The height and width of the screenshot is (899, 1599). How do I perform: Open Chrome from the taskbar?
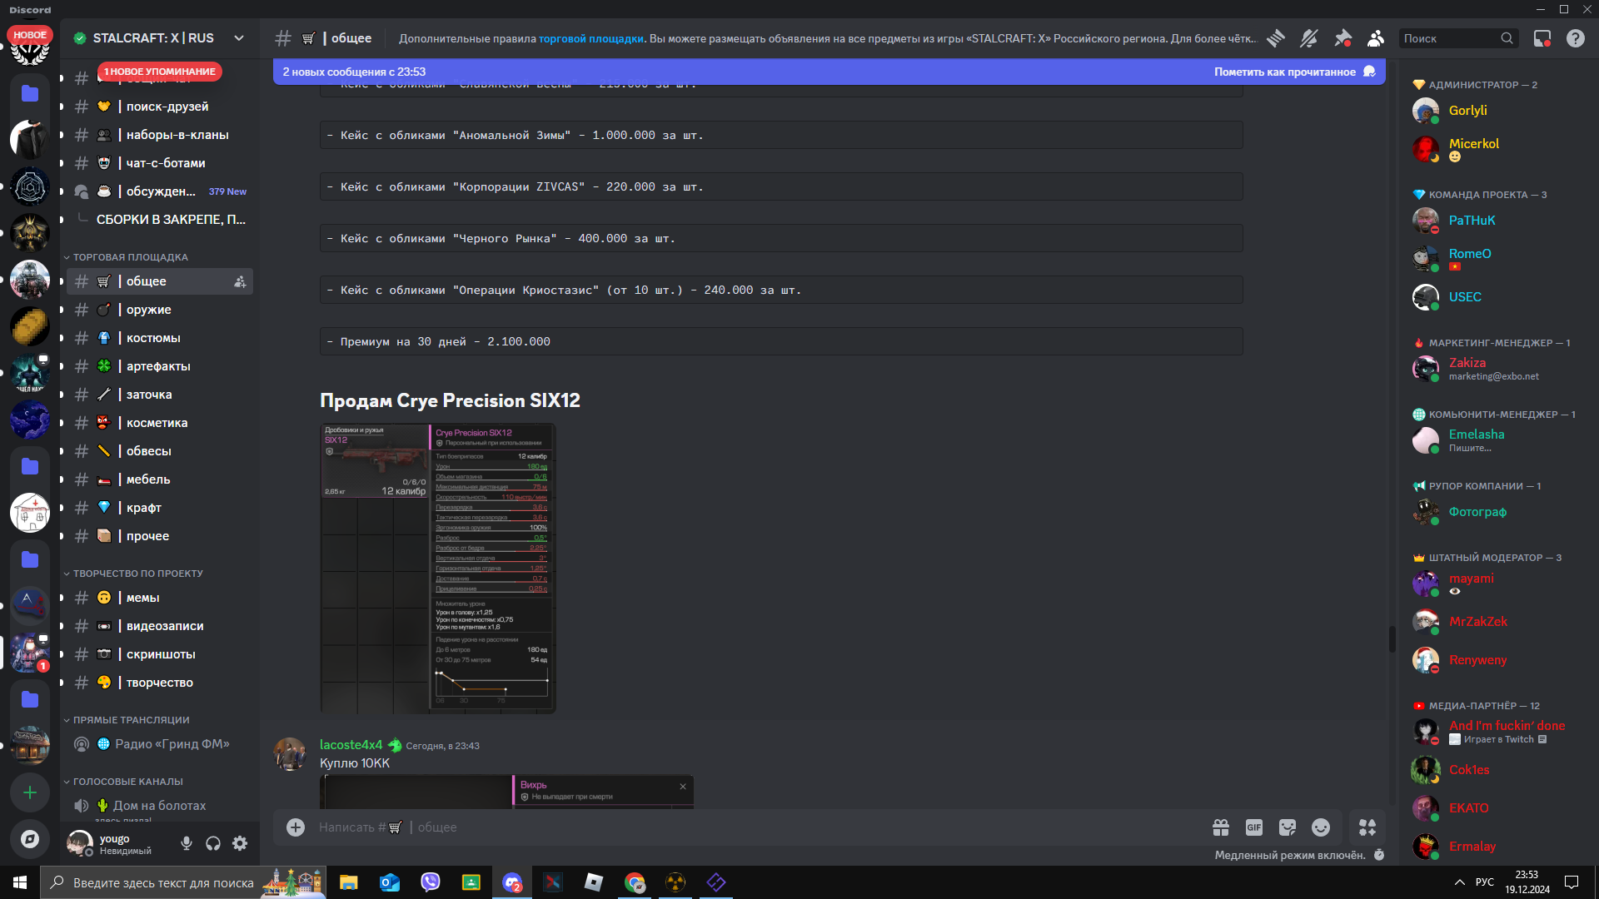pos(635,882)
